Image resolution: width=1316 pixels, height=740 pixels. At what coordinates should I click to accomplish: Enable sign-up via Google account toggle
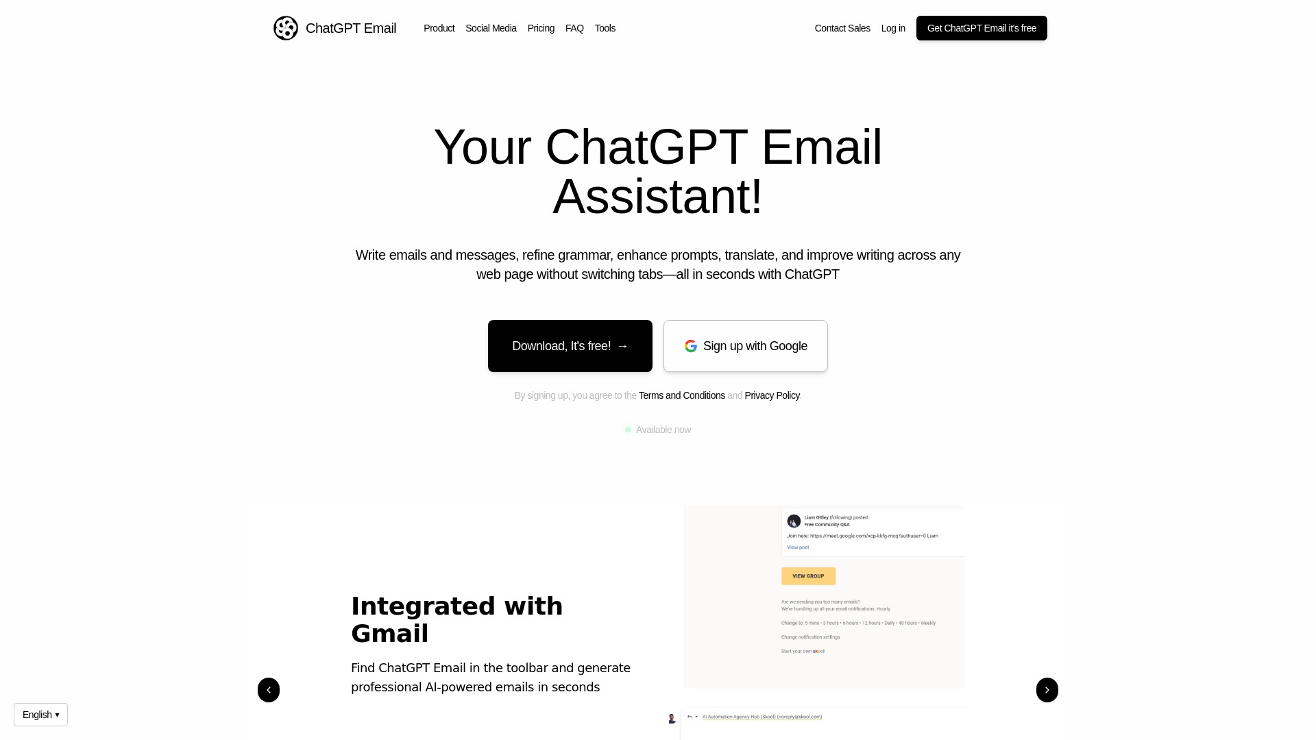[x=746, y=345]
